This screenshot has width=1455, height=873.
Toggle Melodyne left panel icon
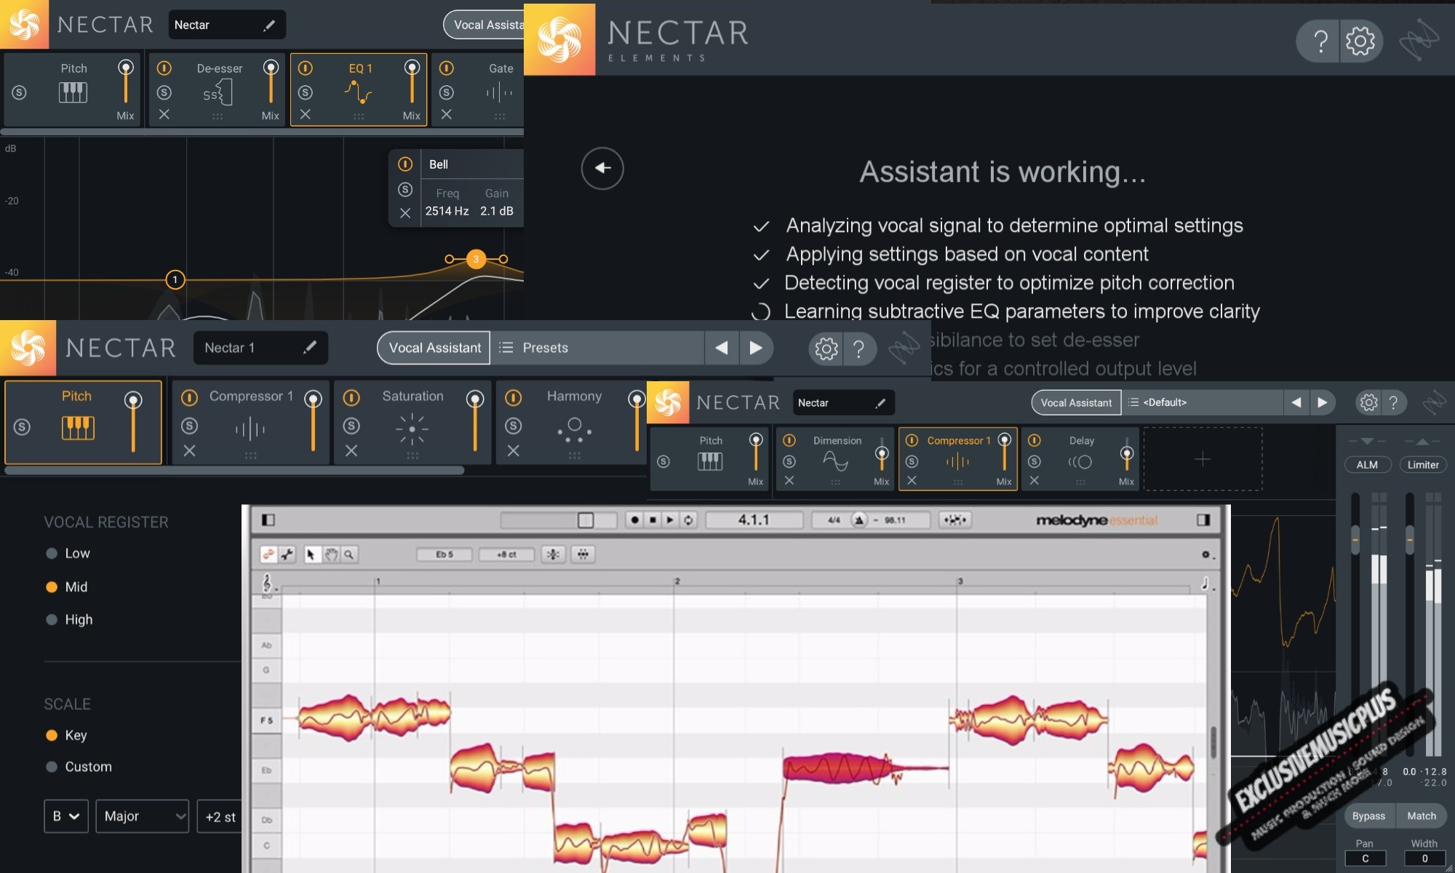pyautogui.click(x=268, y=519)
